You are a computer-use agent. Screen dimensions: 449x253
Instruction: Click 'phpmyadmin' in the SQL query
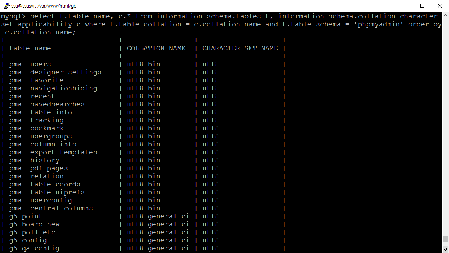tap(379, 24)
